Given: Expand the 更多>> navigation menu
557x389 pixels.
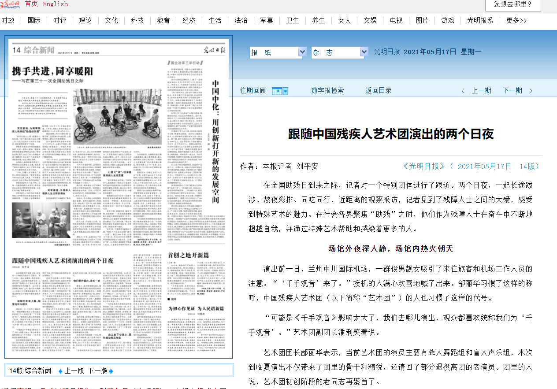Looking at the screenshot, I should (516, 20).
